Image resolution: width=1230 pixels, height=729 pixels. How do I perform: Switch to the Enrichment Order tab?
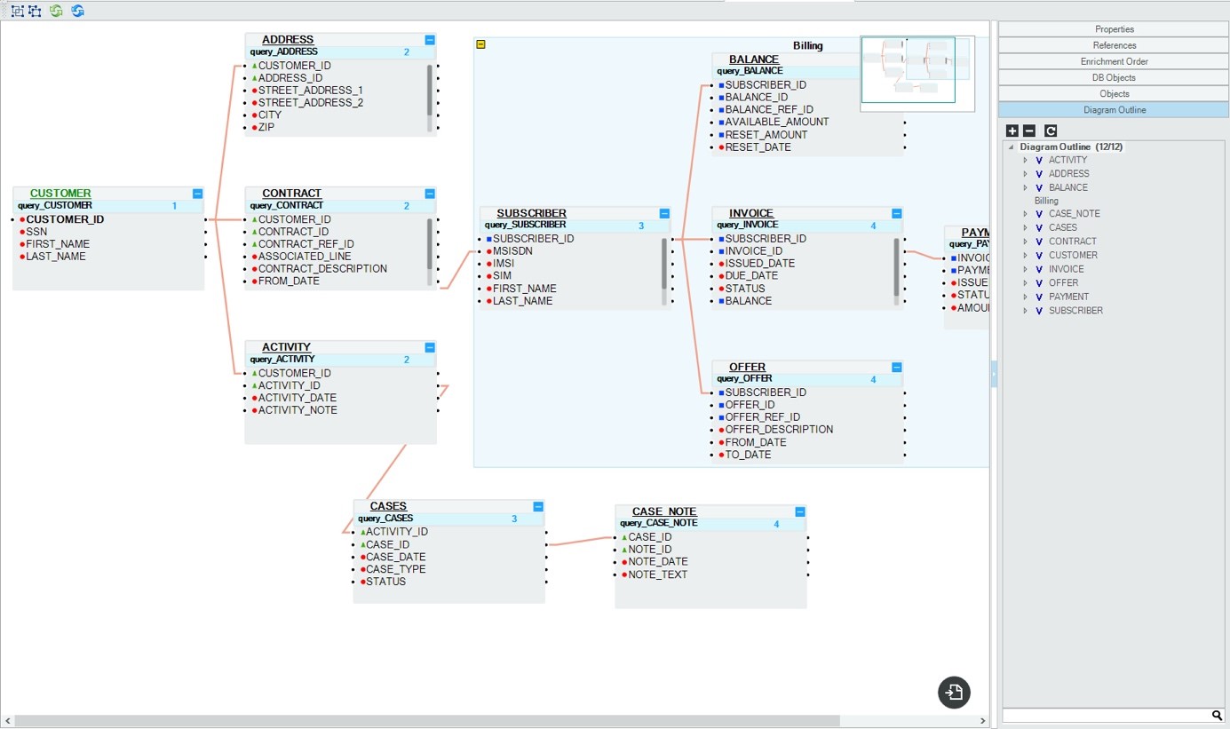(x=1114, y=61)
